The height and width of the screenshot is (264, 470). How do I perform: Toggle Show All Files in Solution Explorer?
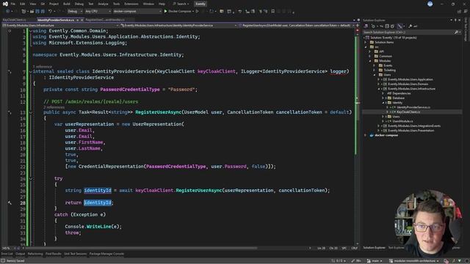tap(392, 26)
